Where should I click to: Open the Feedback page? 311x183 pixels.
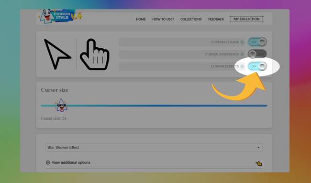216,19
